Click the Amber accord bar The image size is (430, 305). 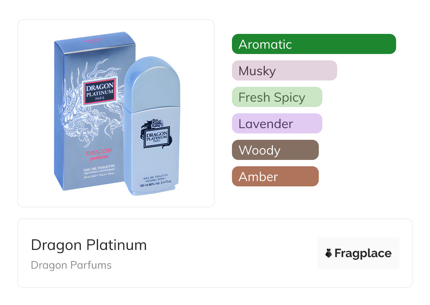(x=275, y=177)
